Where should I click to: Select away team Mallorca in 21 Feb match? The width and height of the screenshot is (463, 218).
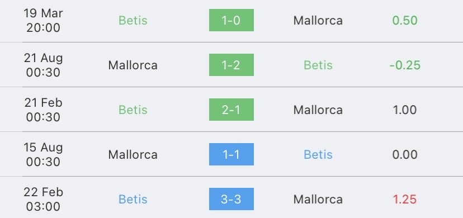pos(318,110)
